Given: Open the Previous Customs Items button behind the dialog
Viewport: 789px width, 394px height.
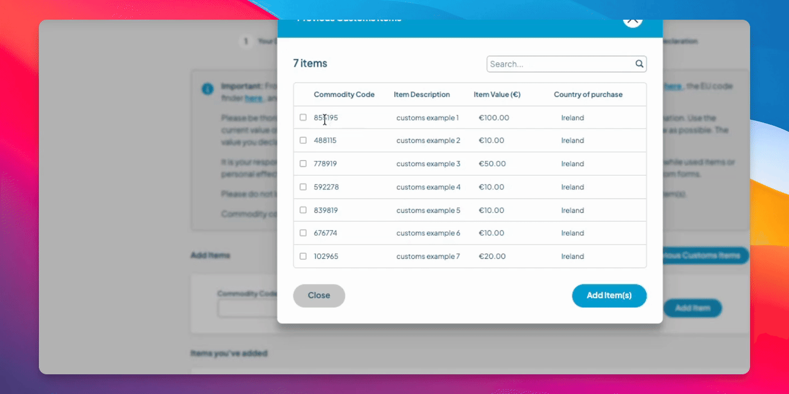Looking at the screenshot, I should click(705, 256).
